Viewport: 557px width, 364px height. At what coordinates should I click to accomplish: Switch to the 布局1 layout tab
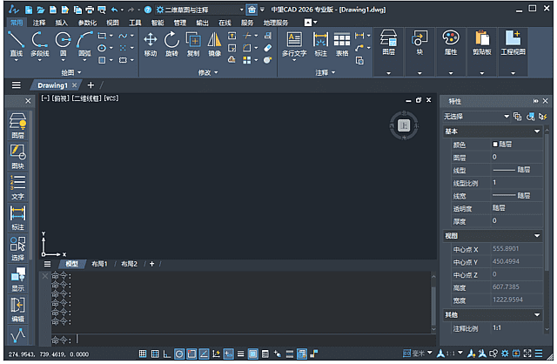tap(100, 264)
